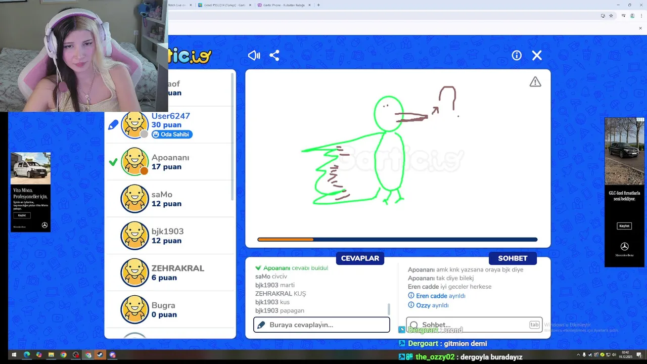Click 'saMo civciv' answer entry
The height and width of the screenshot is (364, 647).
(271, 277)
